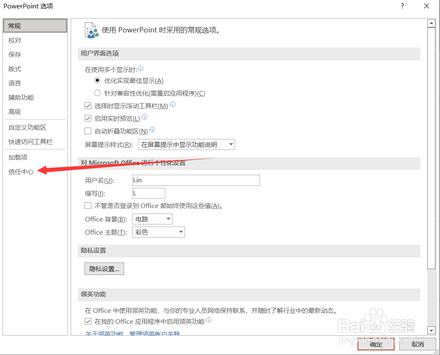
Task: Click info icon beside 自动折叠功能区
Action: coord(152,129)
